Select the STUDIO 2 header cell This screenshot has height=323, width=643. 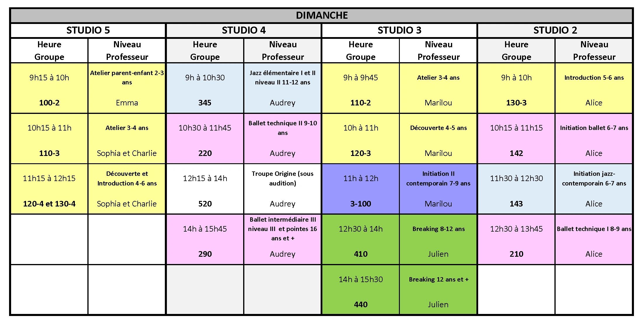click(555, 30)
